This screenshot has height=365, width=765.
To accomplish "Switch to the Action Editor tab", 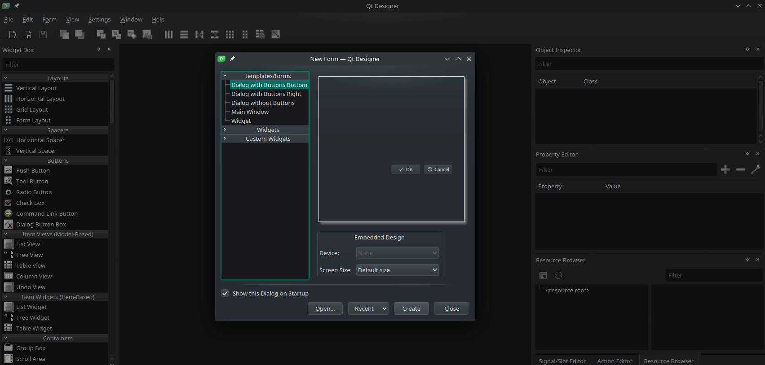I will point(615,361).
